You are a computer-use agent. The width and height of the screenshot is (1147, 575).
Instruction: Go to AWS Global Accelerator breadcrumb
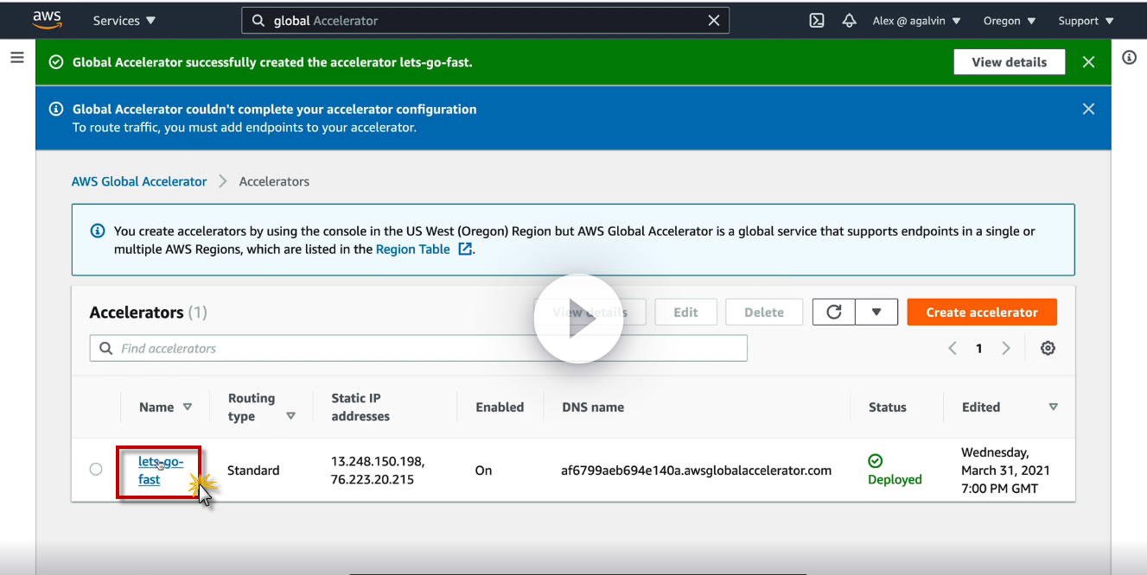[139, 181]
